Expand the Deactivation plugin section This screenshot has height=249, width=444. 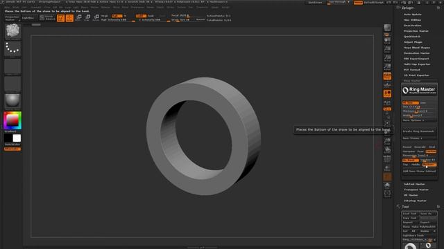pyautogui.click(x=413, y=26)
